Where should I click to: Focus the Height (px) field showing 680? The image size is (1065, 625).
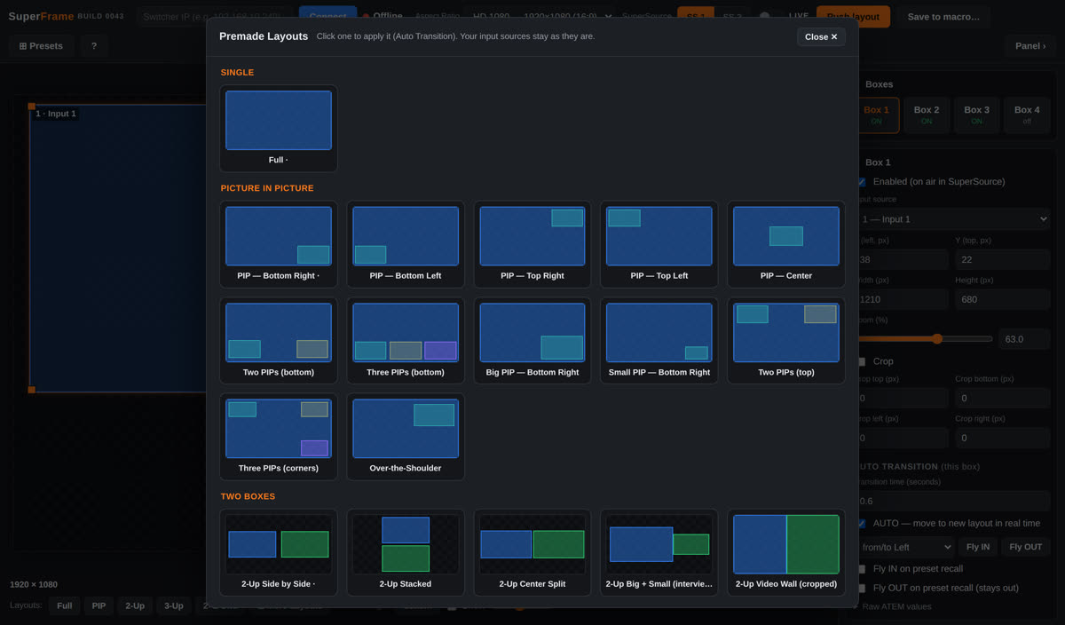point(1003,299)
